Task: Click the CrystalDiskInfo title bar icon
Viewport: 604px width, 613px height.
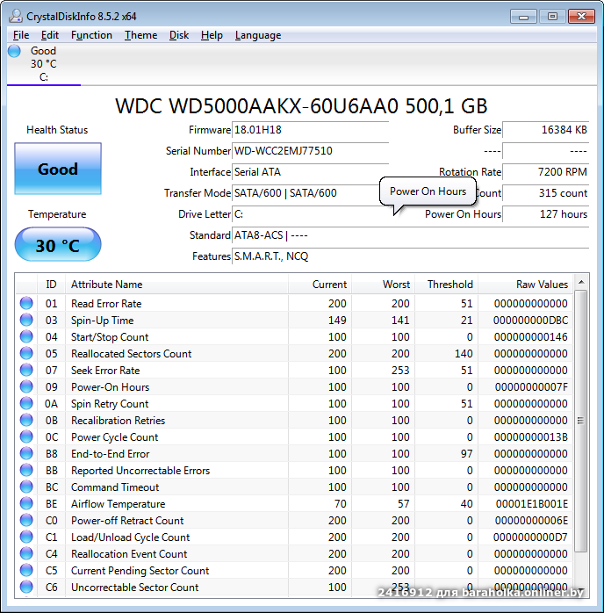Action: coord(16,16)
